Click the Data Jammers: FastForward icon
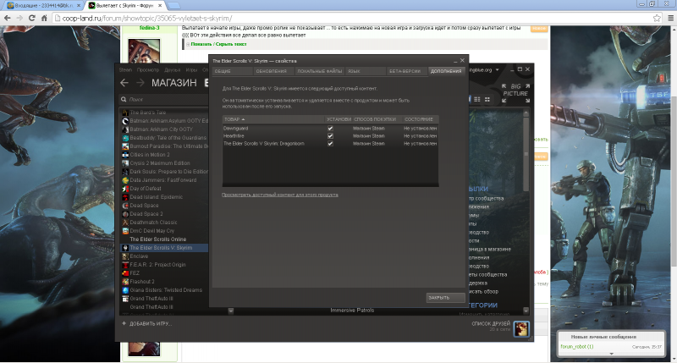 tap(125, 180)
